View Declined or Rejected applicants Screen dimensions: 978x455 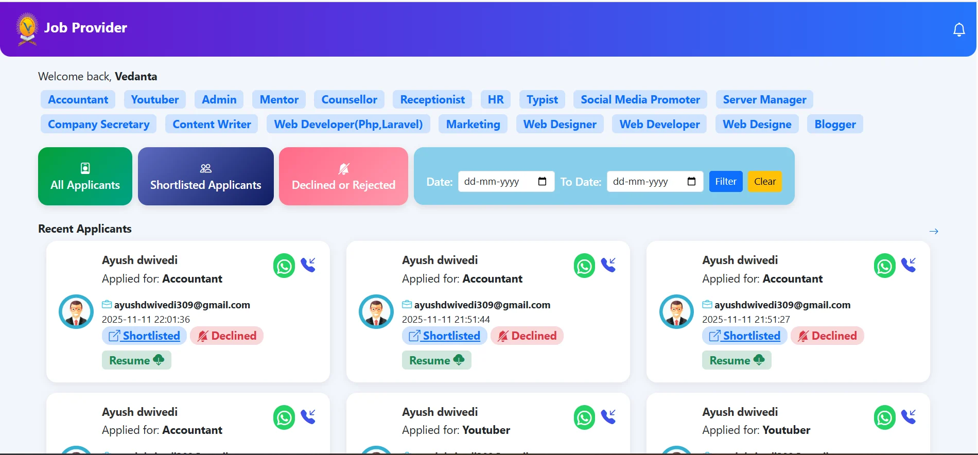point(343,176)
